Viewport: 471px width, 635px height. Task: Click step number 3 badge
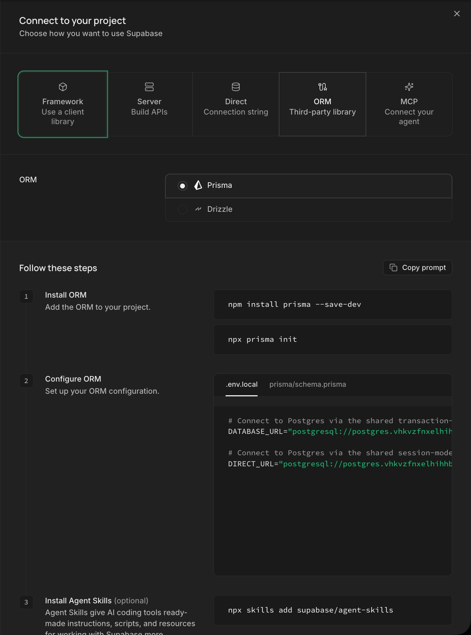click(x=26, y=602)
